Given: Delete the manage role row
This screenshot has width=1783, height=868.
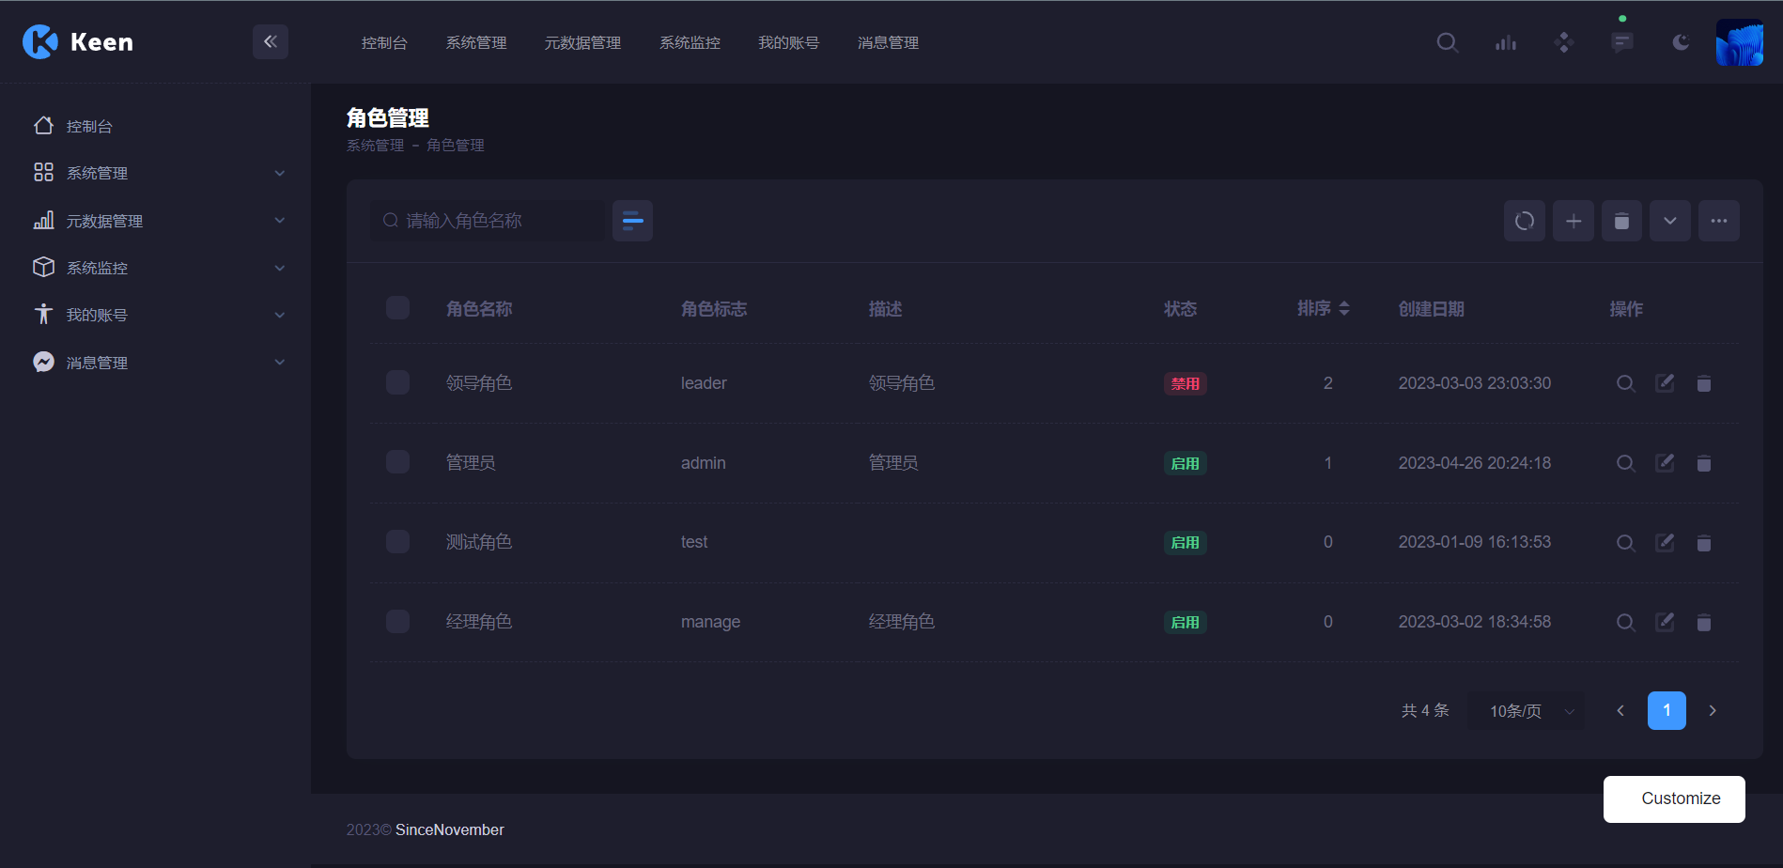Looking at the screenshot, I should [x=1703, y=622].
